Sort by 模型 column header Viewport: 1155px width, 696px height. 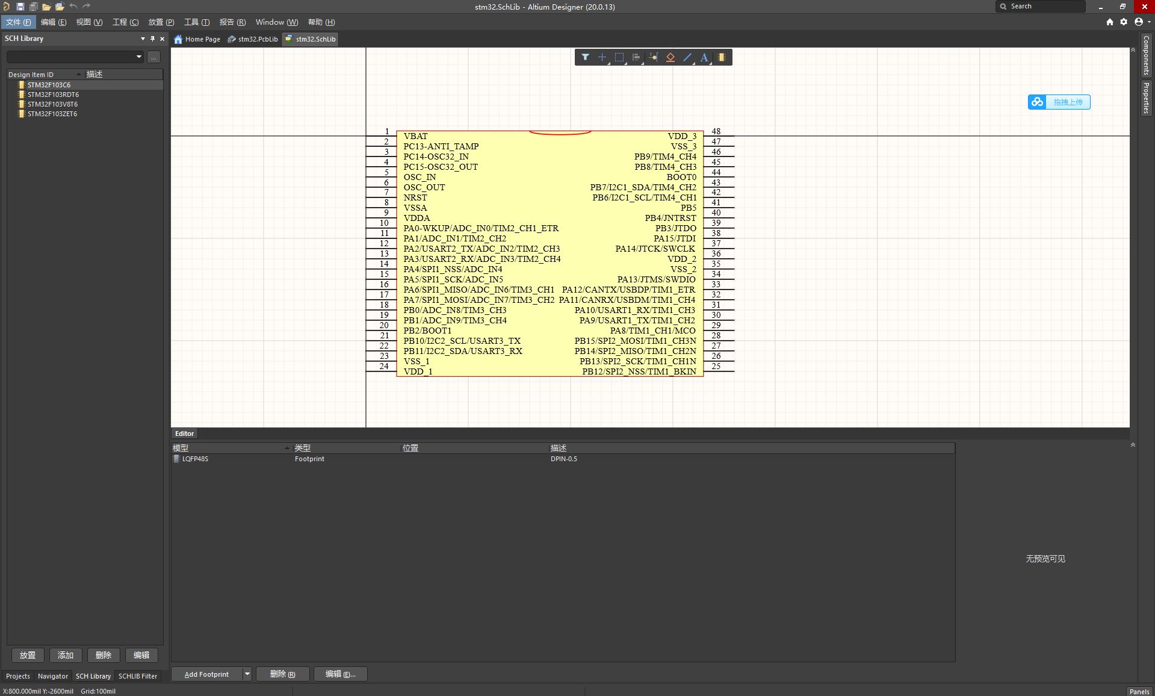coord(231,448)
